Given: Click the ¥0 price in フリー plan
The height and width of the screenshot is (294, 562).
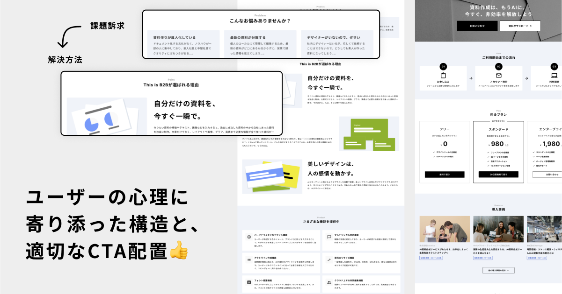Looking at the screenshot, I should click(445, 144).
